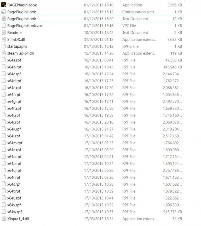
Task: Click the RAGEPluginHook application icon
Action: [x=3, y=5]
